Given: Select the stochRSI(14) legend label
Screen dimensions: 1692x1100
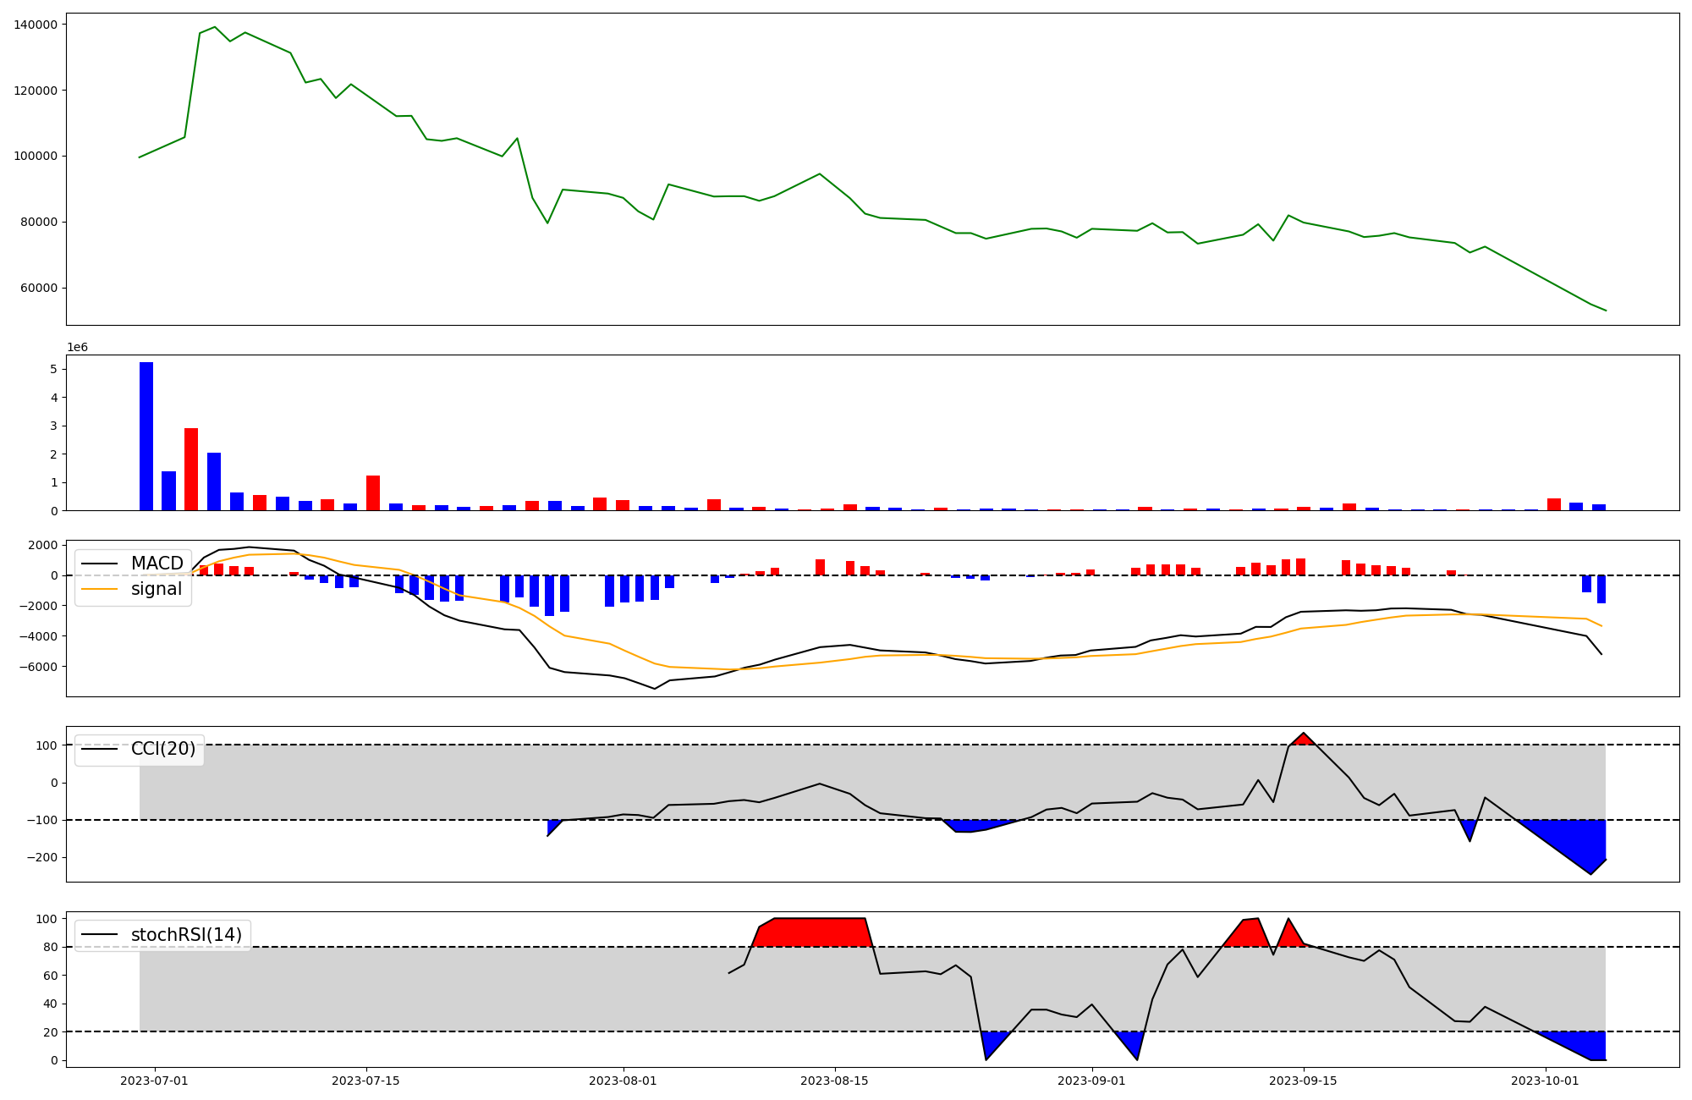Looking at the screenshot, I should [186, 935].
